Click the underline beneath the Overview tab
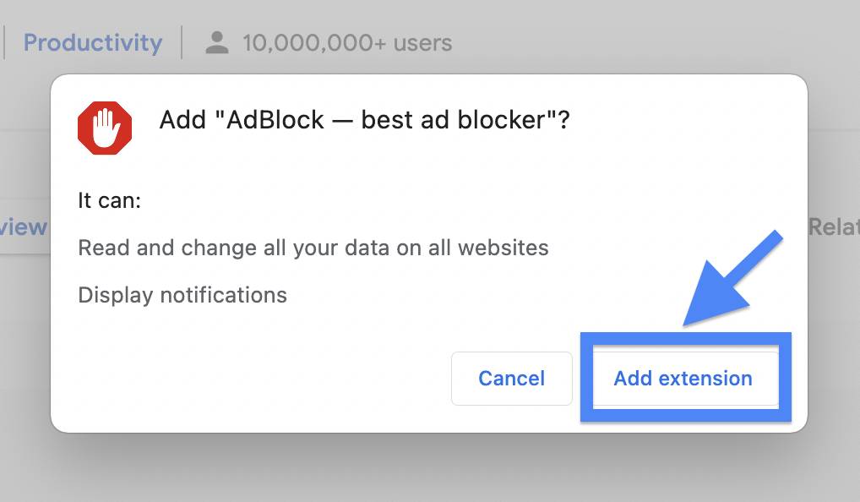 [24, 253]
